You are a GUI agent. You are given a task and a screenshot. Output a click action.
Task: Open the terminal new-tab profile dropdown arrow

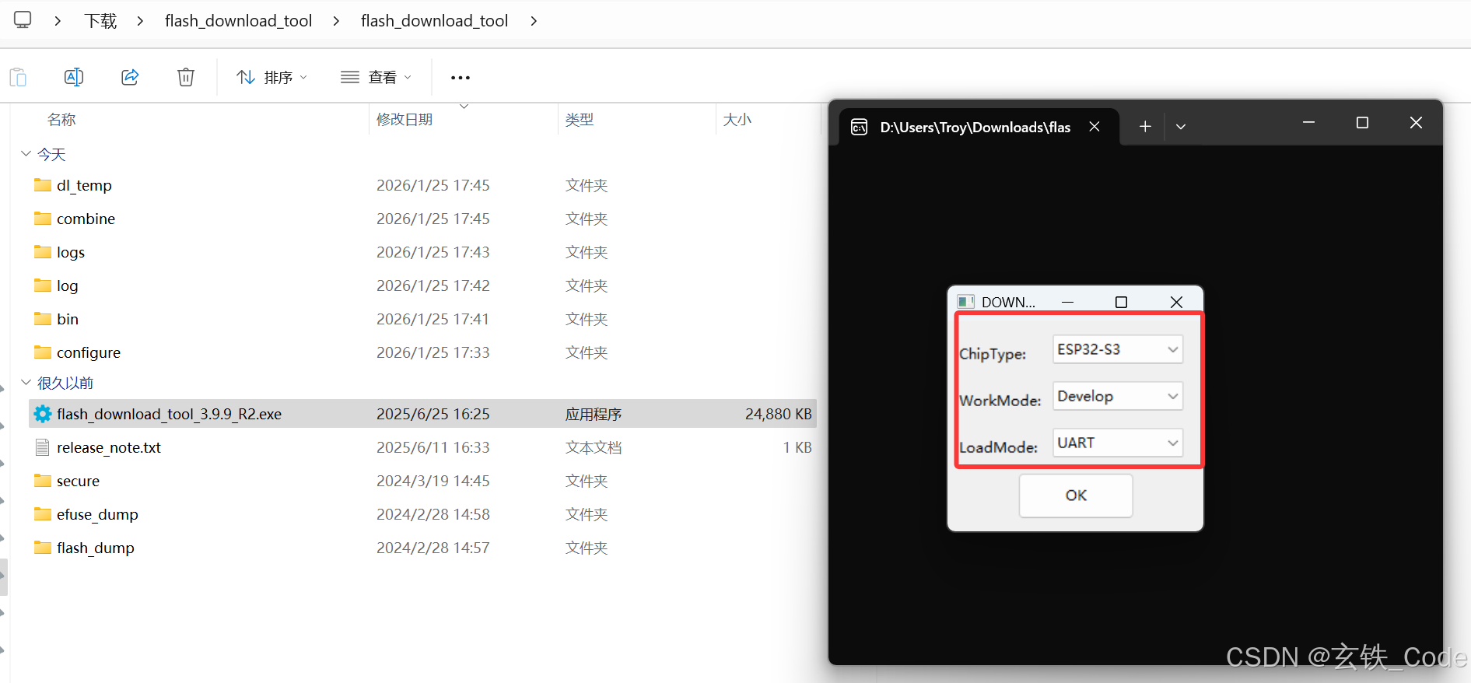(1181, 127)
